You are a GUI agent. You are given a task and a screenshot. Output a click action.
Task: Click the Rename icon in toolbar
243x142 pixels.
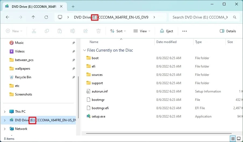[x=73, y=31]
